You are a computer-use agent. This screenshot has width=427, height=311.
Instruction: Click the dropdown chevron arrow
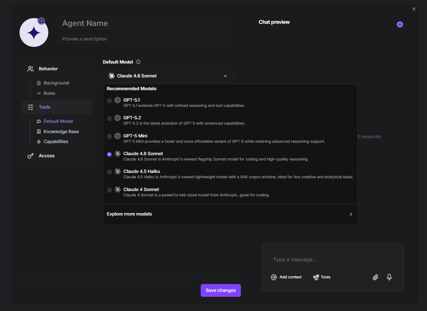pyautogui.click(x=225, y=76)
